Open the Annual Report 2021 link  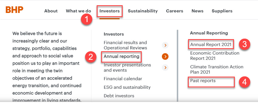(x=211, y=44)
